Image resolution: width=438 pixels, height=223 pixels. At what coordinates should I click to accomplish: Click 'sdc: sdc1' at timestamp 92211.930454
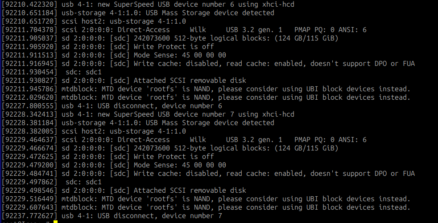coord(83,72)
